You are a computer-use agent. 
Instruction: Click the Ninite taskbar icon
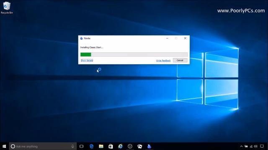[149, 146]
